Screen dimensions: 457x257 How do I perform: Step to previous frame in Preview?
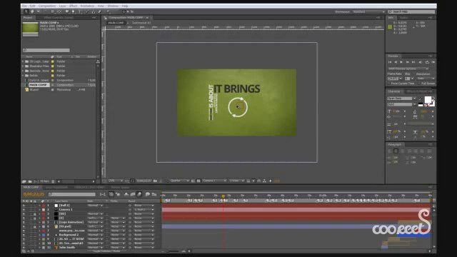coord(396,62)
